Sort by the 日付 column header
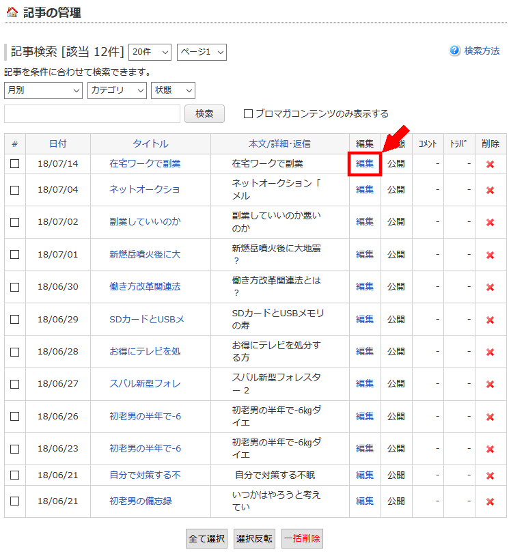 pyautogui.click(x=58, y=144)
